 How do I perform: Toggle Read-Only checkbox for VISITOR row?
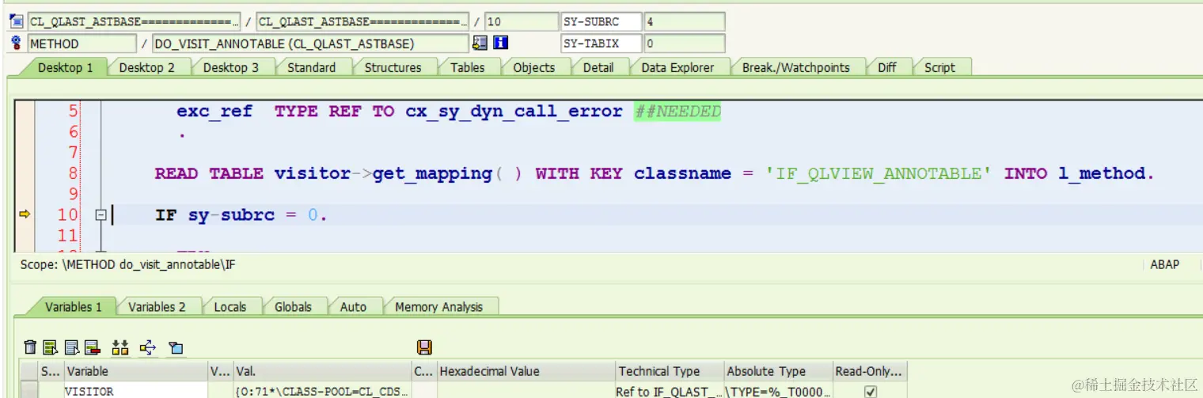(x=871, y=391)
